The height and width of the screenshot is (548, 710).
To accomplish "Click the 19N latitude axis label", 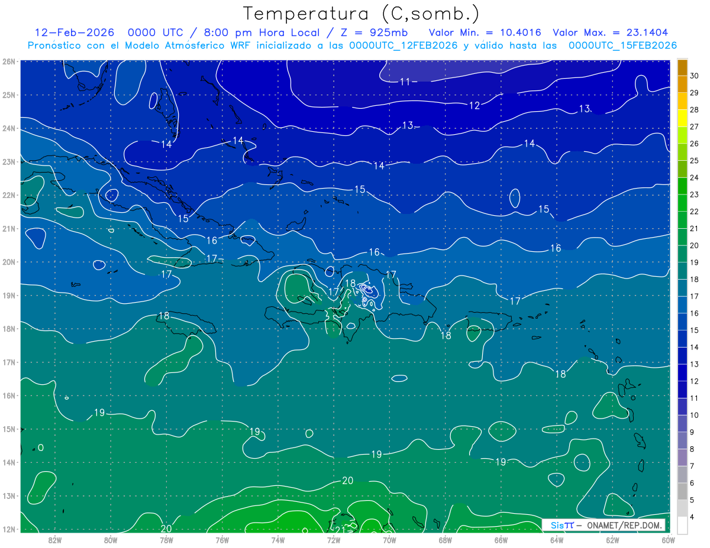I will (8, 295).
